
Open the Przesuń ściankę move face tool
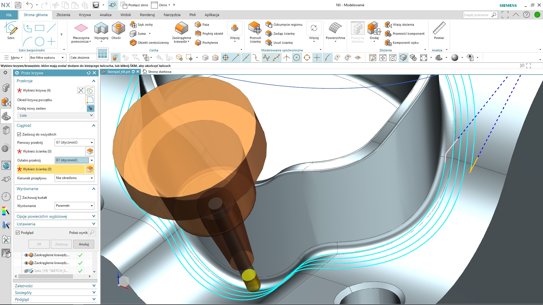click(255, 33)
